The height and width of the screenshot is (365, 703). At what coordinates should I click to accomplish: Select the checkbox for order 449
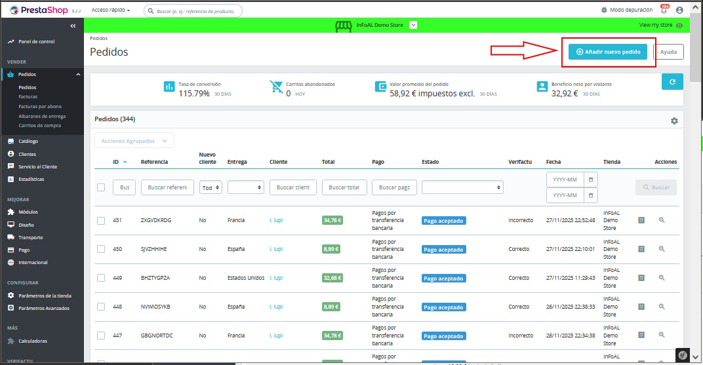[101, 278]
